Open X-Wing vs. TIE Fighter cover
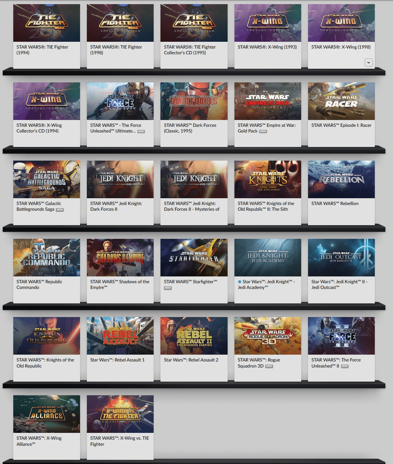393x464 pixels. [120, 414]
